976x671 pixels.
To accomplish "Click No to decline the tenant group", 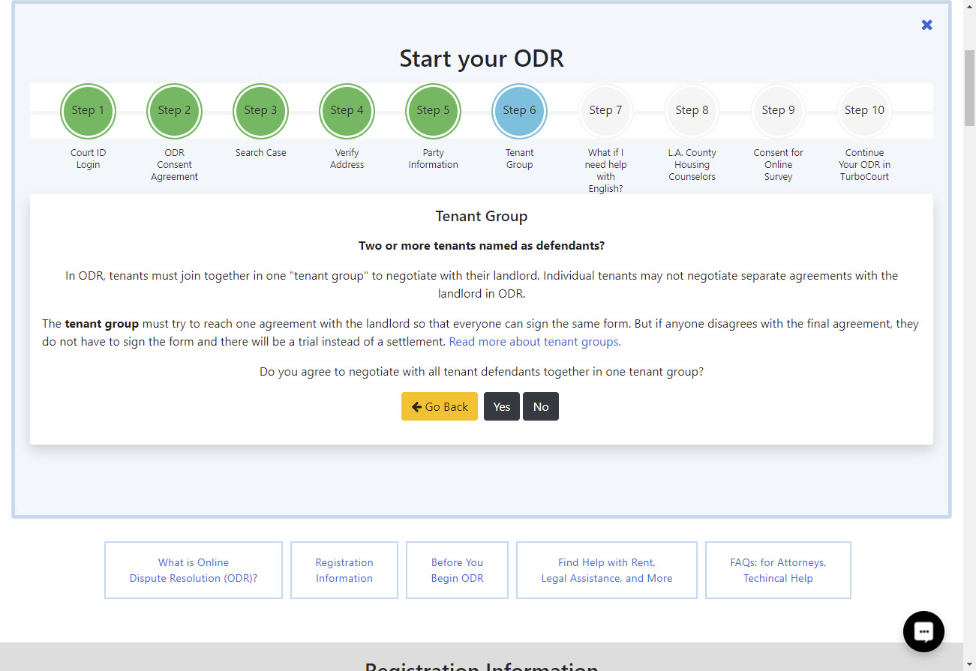I will (x=540, y=406).
